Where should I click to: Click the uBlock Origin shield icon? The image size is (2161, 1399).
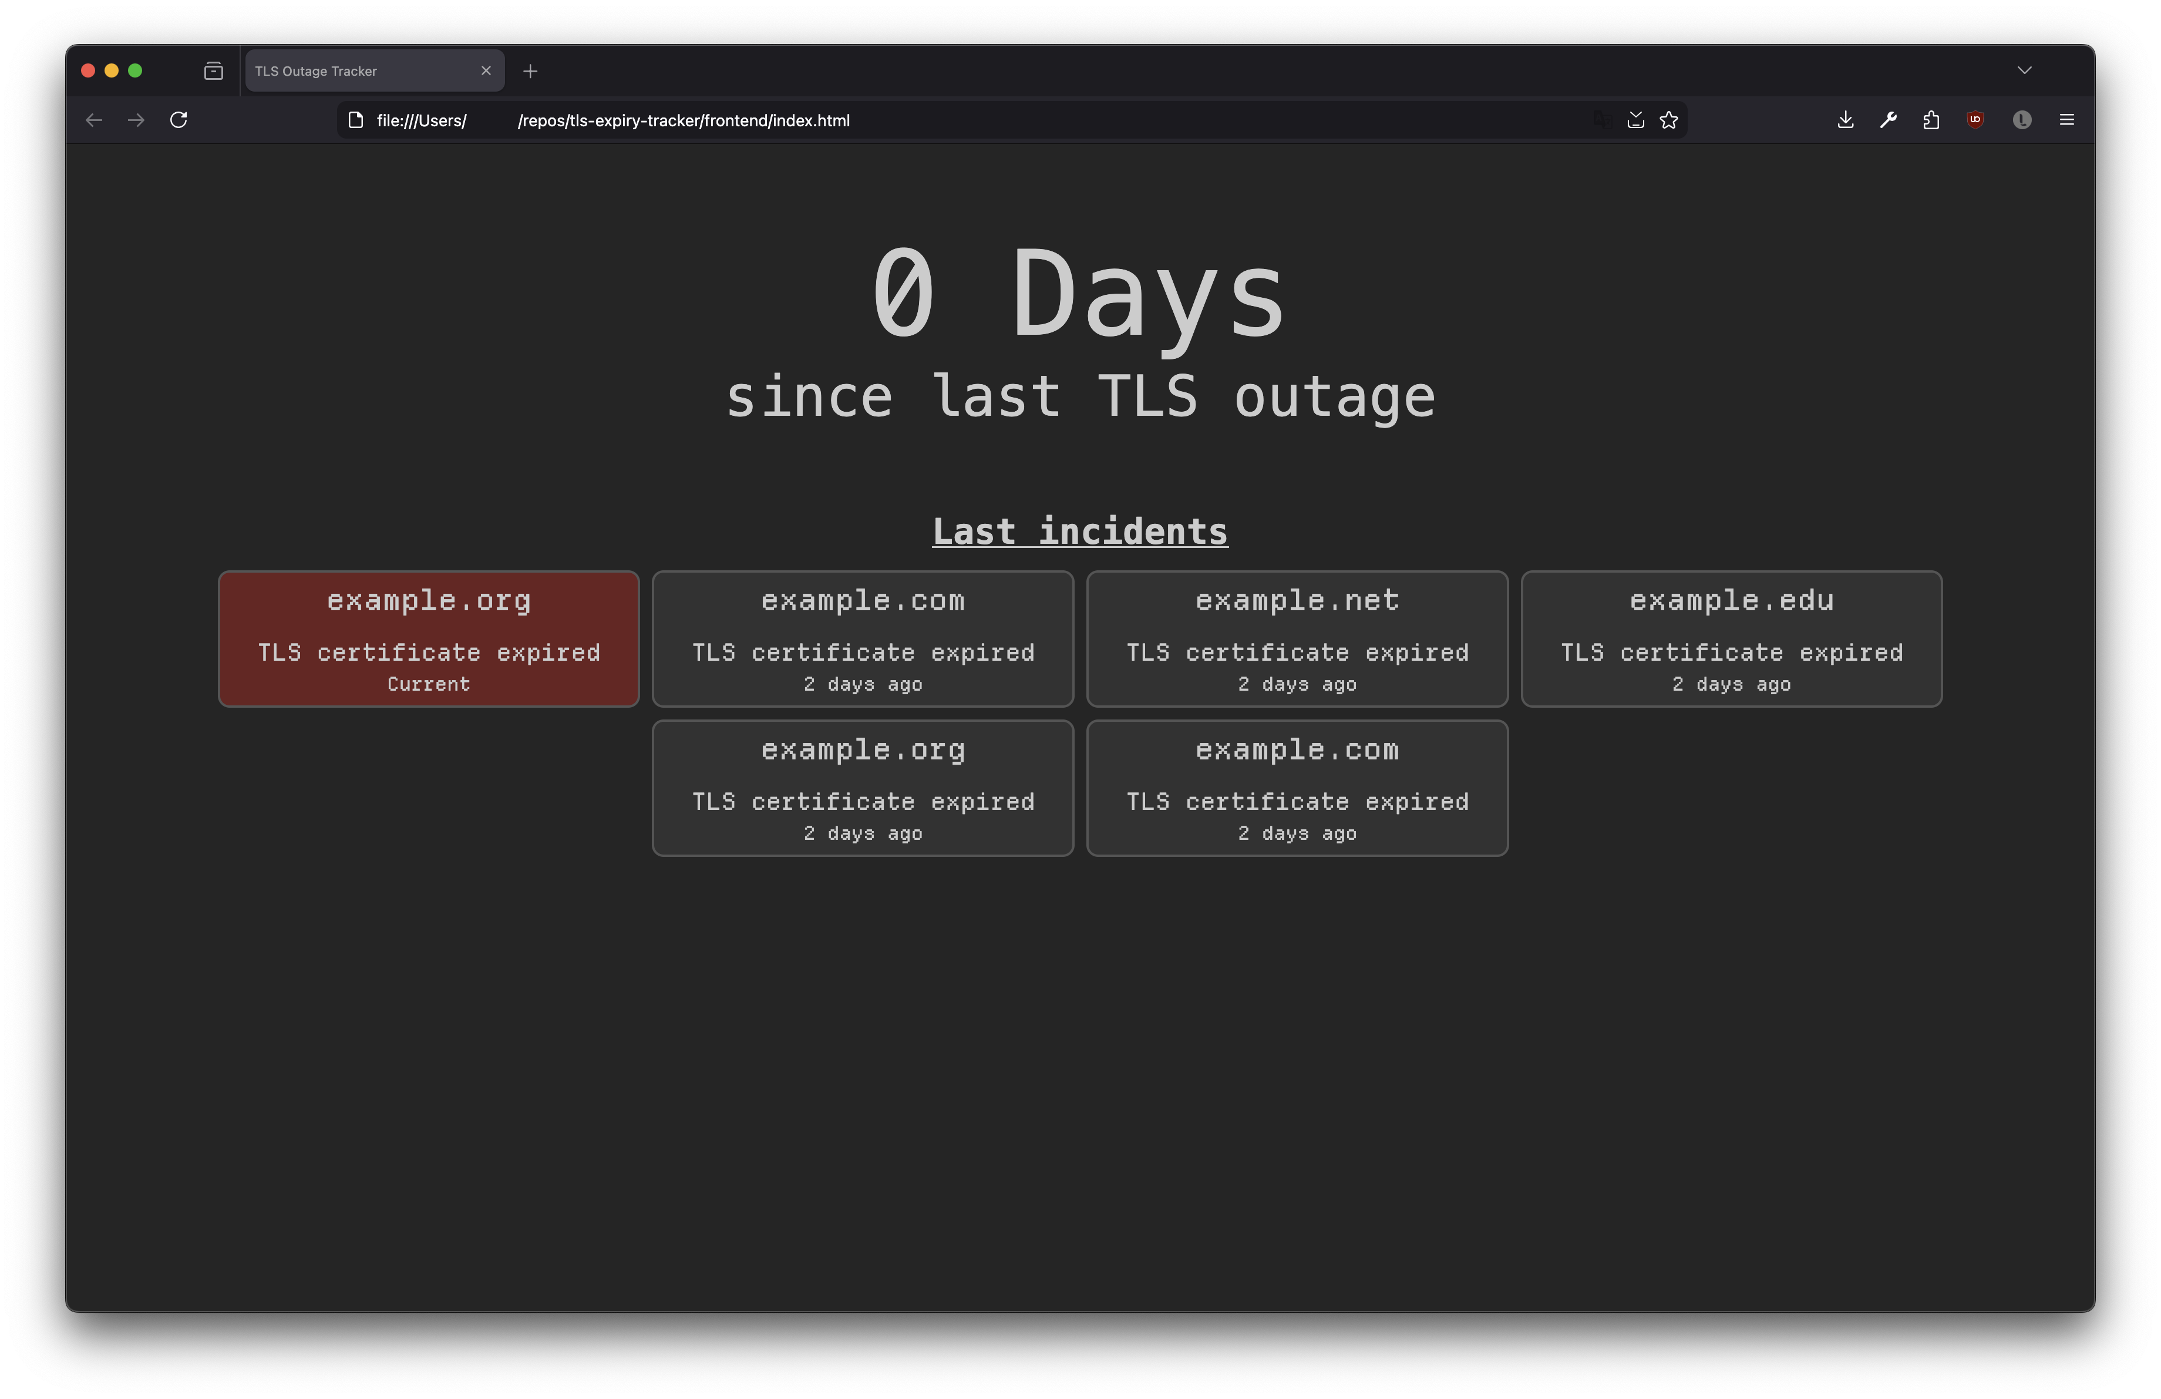click(x=1975, y=120)
